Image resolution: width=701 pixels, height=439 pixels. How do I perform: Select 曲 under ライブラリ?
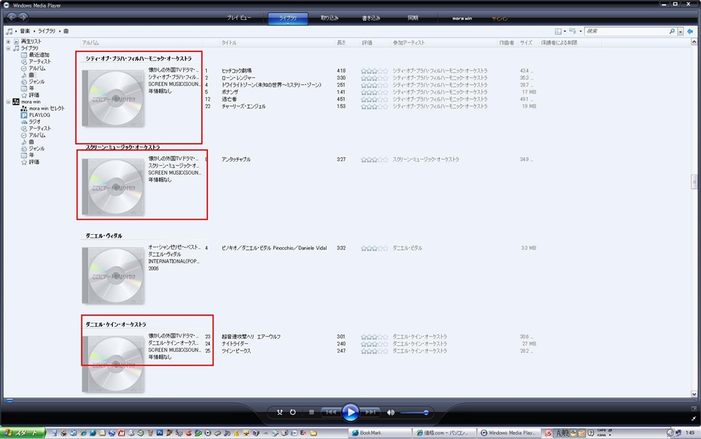pos(31,75)
